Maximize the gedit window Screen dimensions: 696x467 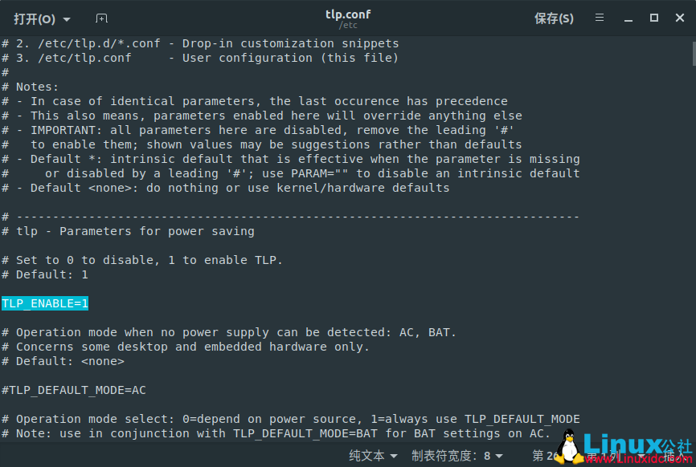[x=653, y=18]
